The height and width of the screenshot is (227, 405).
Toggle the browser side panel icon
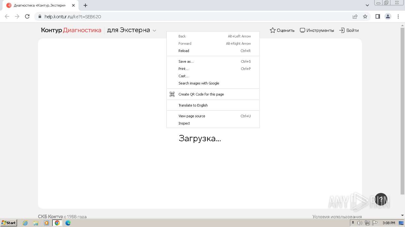378,16
